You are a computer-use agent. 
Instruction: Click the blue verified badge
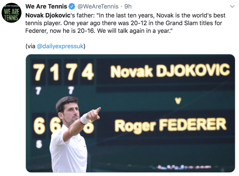tap(73, 6)
